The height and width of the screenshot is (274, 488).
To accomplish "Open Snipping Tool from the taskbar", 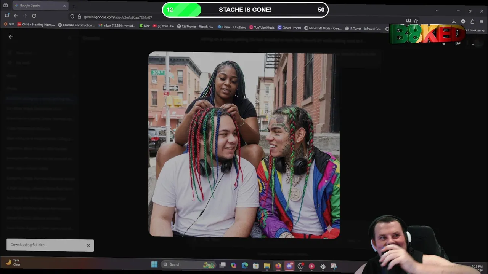I will (x=334, y=266).
